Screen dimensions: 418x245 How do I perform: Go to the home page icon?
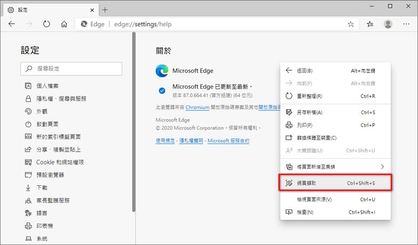(64, 24)
